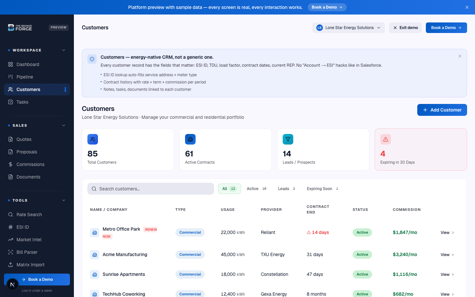Image resolution: width=475 pixels, height=297 pixels.
Task: View the TechHub Coworking record
Action: coord(447,294)
